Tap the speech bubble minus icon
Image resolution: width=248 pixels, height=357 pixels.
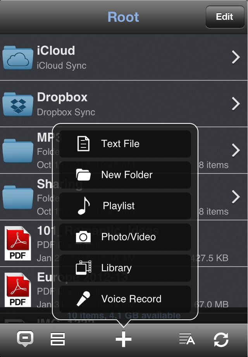(x=25, y=339)
